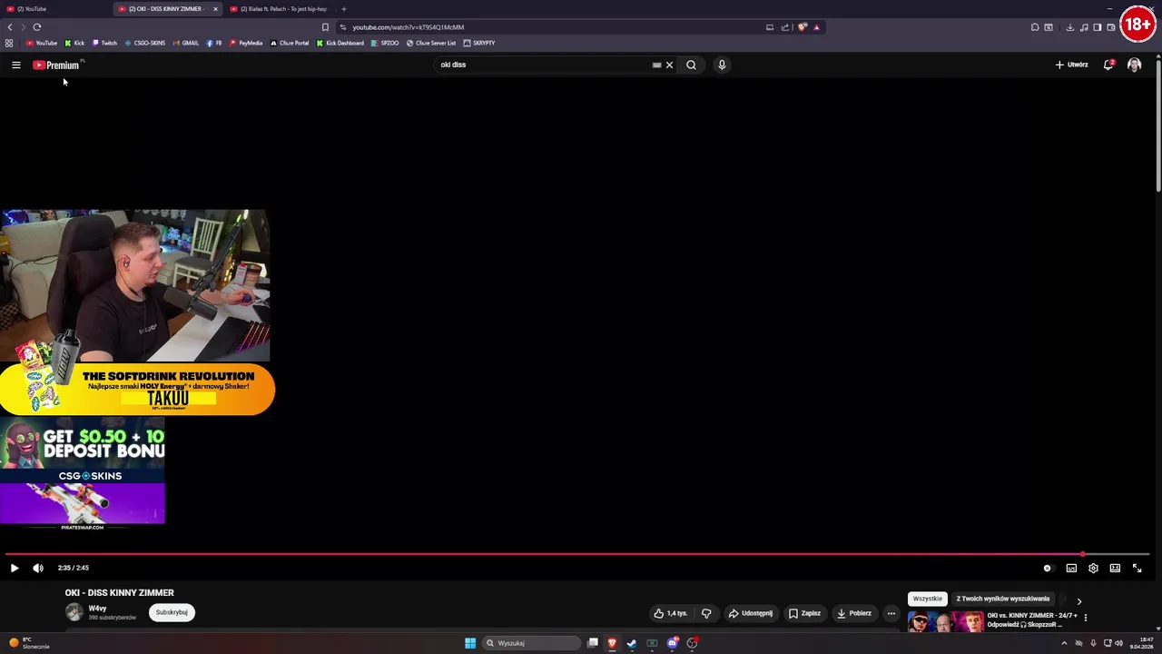Open more actions ellipsis under video

coord(891,613)
